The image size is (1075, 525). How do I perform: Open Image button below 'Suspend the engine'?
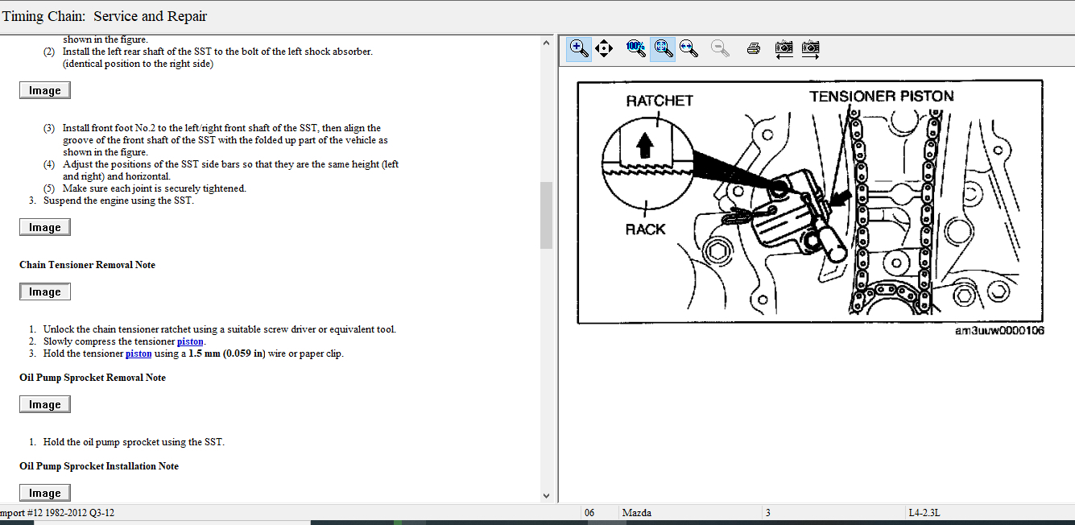(x=45, y=227)
